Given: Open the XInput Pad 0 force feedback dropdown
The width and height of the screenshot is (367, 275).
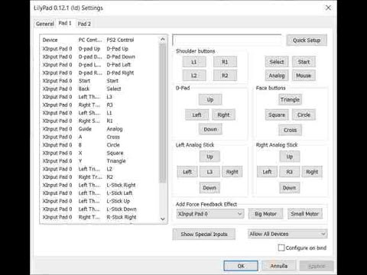Looking at the screenshot, I should click(x=210, y=214).
